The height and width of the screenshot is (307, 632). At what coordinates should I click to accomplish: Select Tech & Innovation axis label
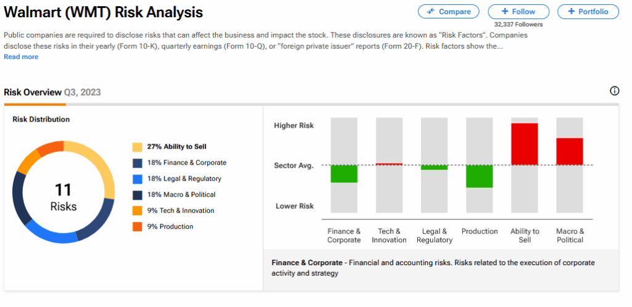[x=389, y=235]
